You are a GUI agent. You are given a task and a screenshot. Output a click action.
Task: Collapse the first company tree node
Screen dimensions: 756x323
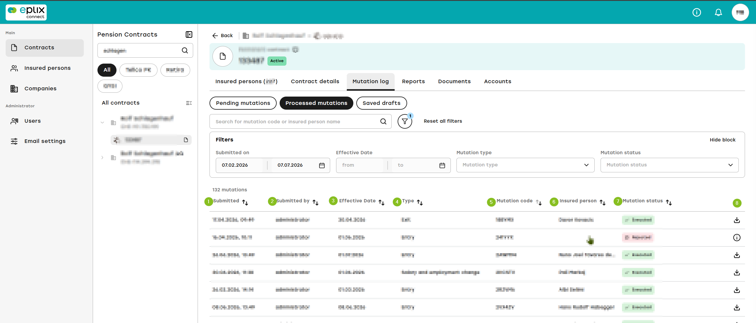(102, 122)
